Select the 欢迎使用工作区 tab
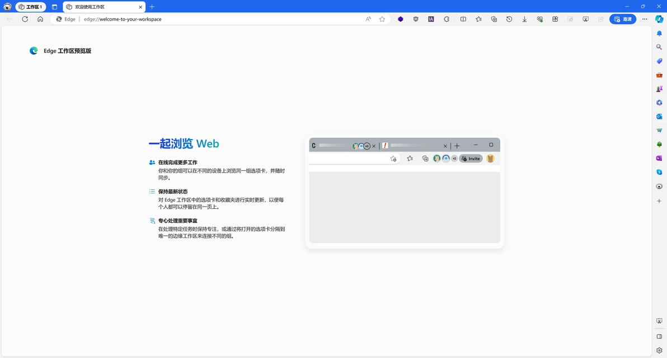Viewport: 667px width, 358px height. click(x=104, y=7)
